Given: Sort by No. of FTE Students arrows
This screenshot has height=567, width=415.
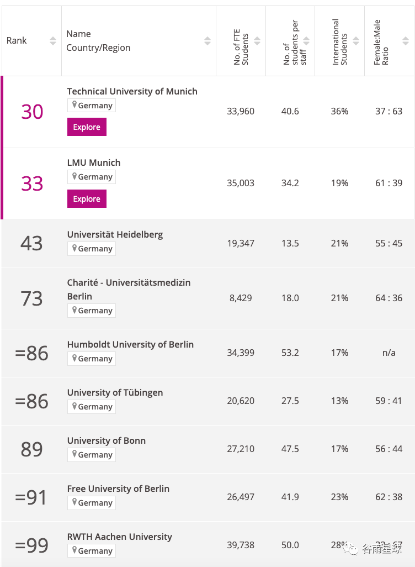Looking at the screenshot, I should pos(257,41).
